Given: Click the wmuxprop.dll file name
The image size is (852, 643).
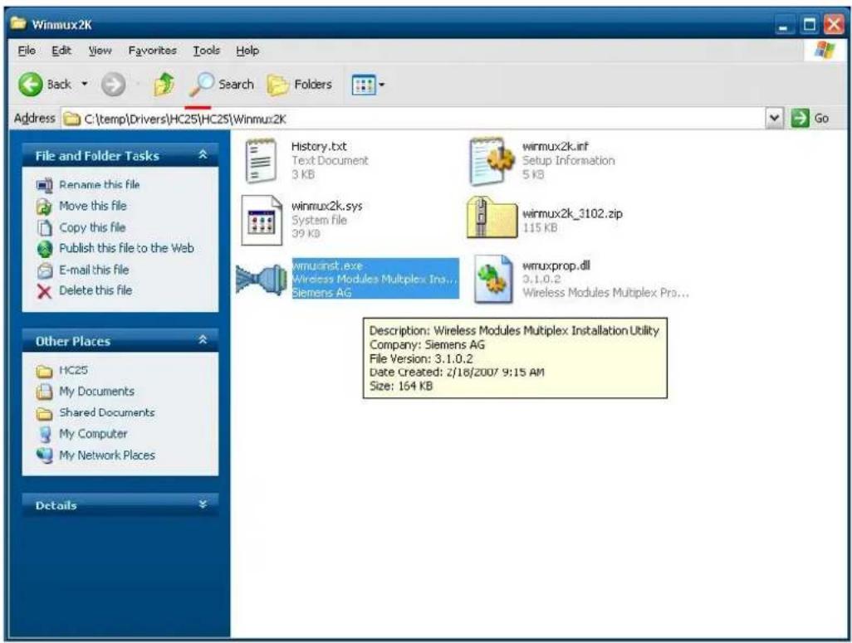Looking at the screenshot, I should tap(556, 265).
